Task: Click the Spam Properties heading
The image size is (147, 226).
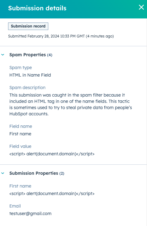Action: (x=31, y=55)
